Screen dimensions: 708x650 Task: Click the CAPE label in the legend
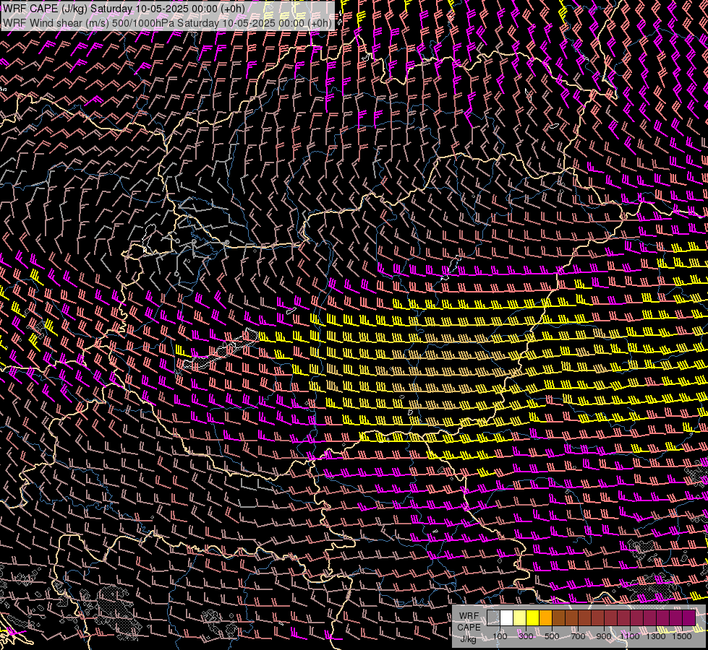click(469, 628)
